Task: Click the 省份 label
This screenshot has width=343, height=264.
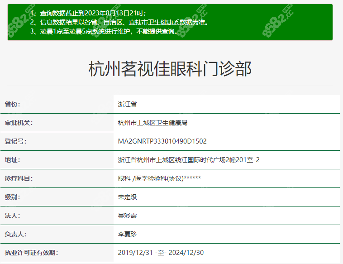Action: (13, 104)
